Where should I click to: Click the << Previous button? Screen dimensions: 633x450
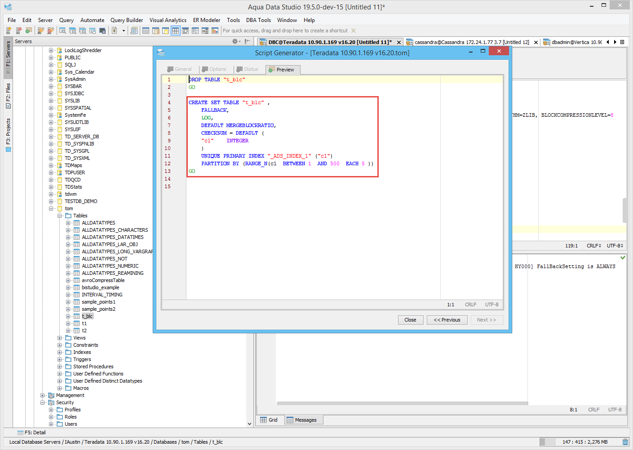447,320
